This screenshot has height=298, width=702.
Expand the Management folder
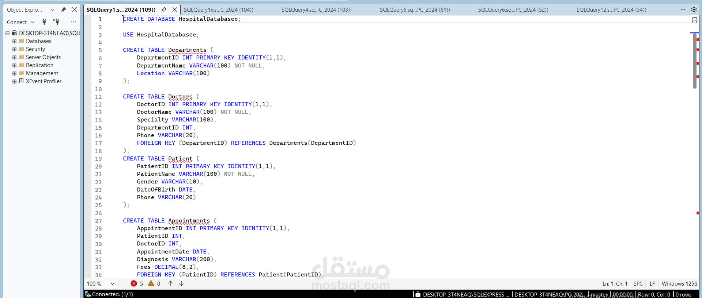14,73
